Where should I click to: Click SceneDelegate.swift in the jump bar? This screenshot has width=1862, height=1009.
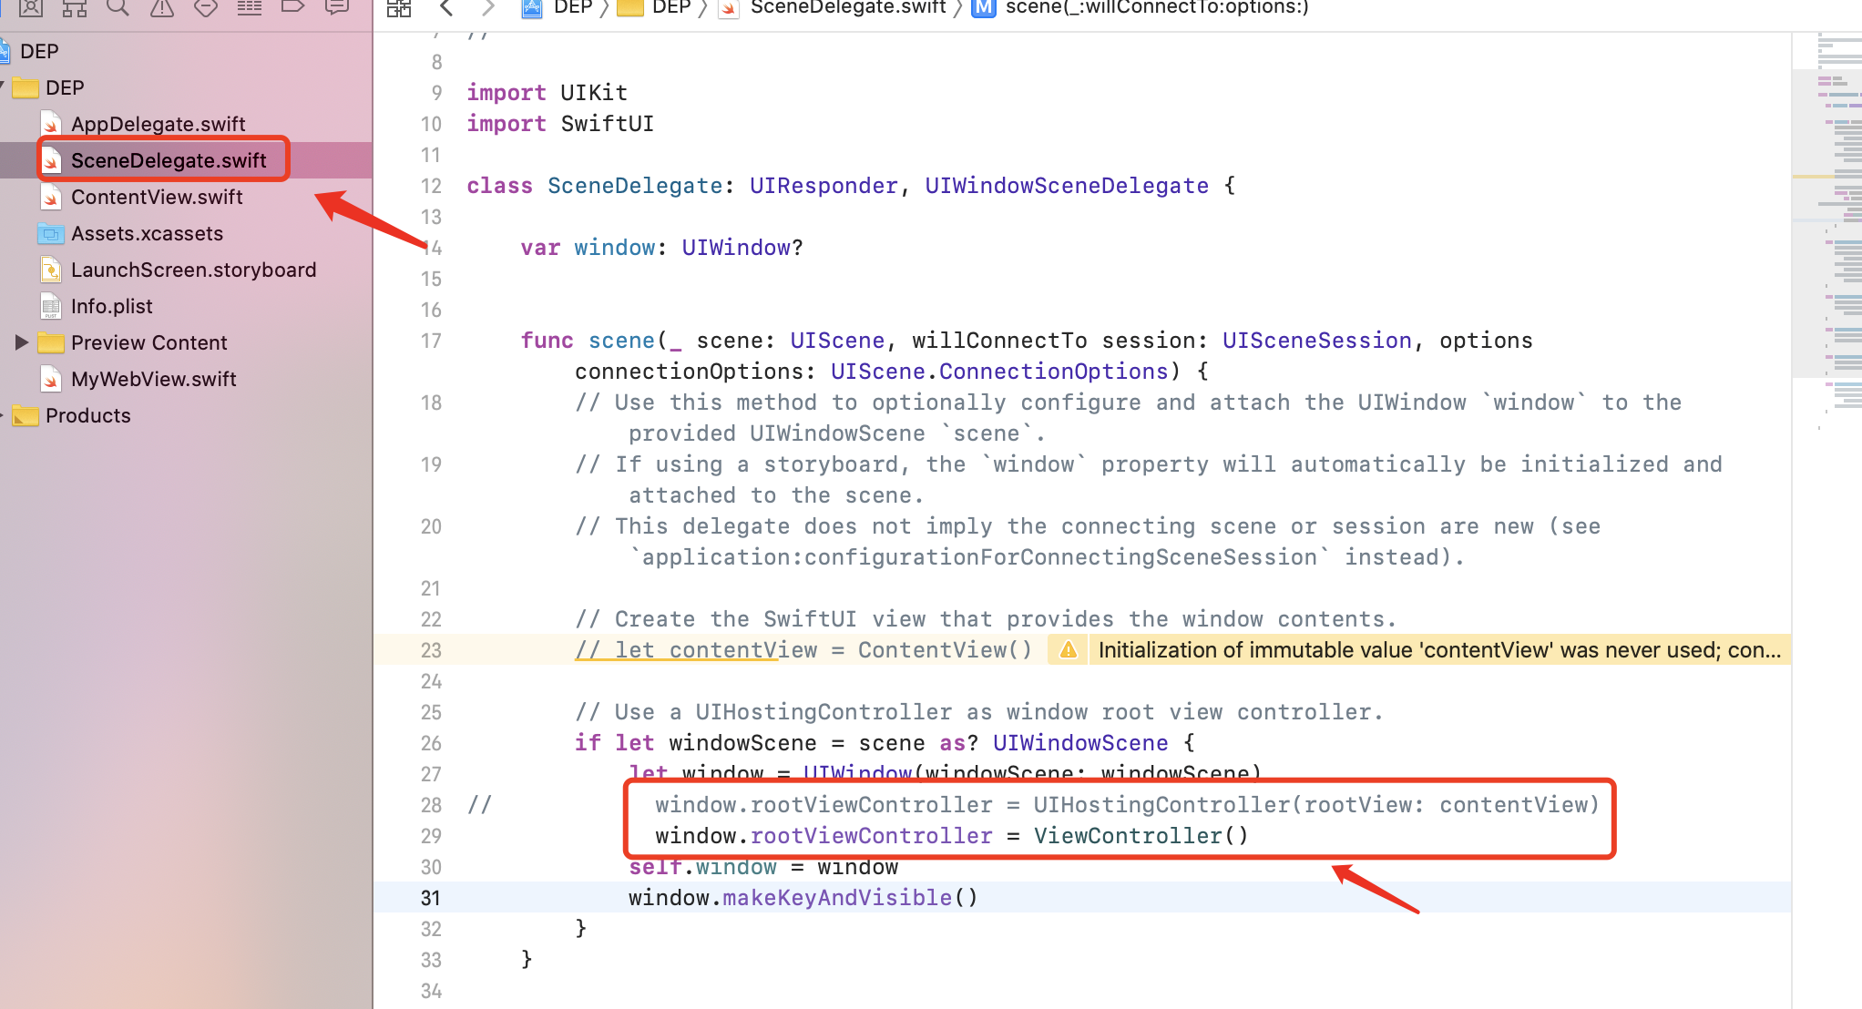coord(847,8)
